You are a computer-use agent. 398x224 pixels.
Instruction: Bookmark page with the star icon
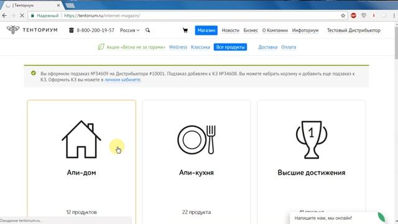point(343,16)
